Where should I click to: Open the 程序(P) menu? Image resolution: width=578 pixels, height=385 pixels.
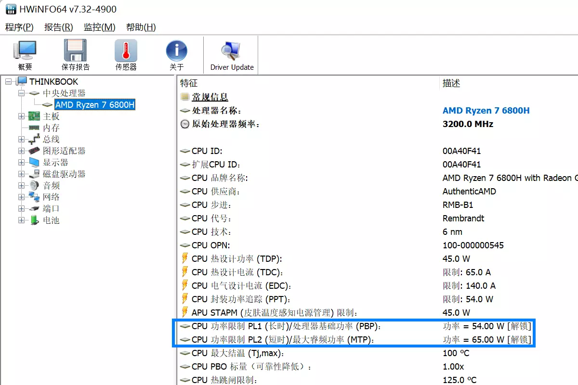[x=19, y=27]
